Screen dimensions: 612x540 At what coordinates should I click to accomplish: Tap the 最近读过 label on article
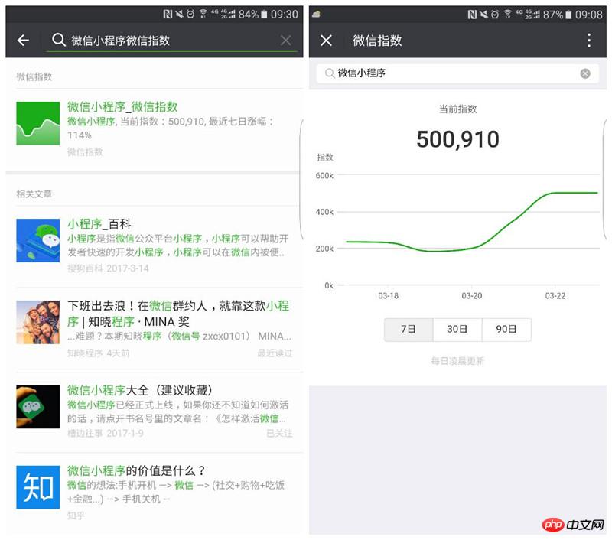[x=275, y=353]
